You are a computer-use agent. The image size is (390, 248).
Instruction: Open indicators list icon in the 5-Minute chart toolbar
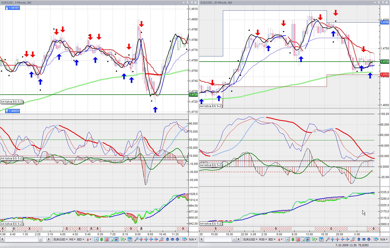click(x=130, y=239)
